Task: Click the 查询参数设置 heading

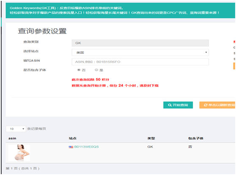Action: [x=42, y=31]
